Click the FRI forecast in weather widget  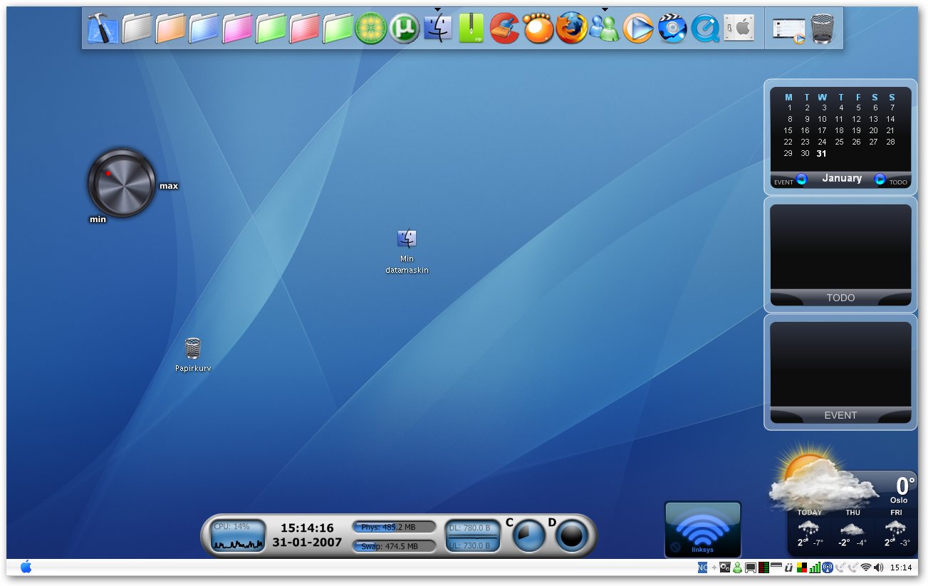coord(895,529)
